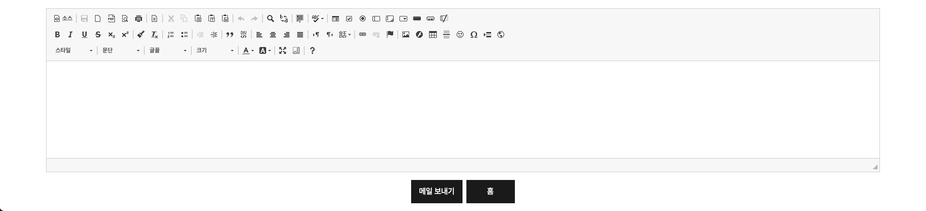Insert a radio button form field

(x=363, y=19)
